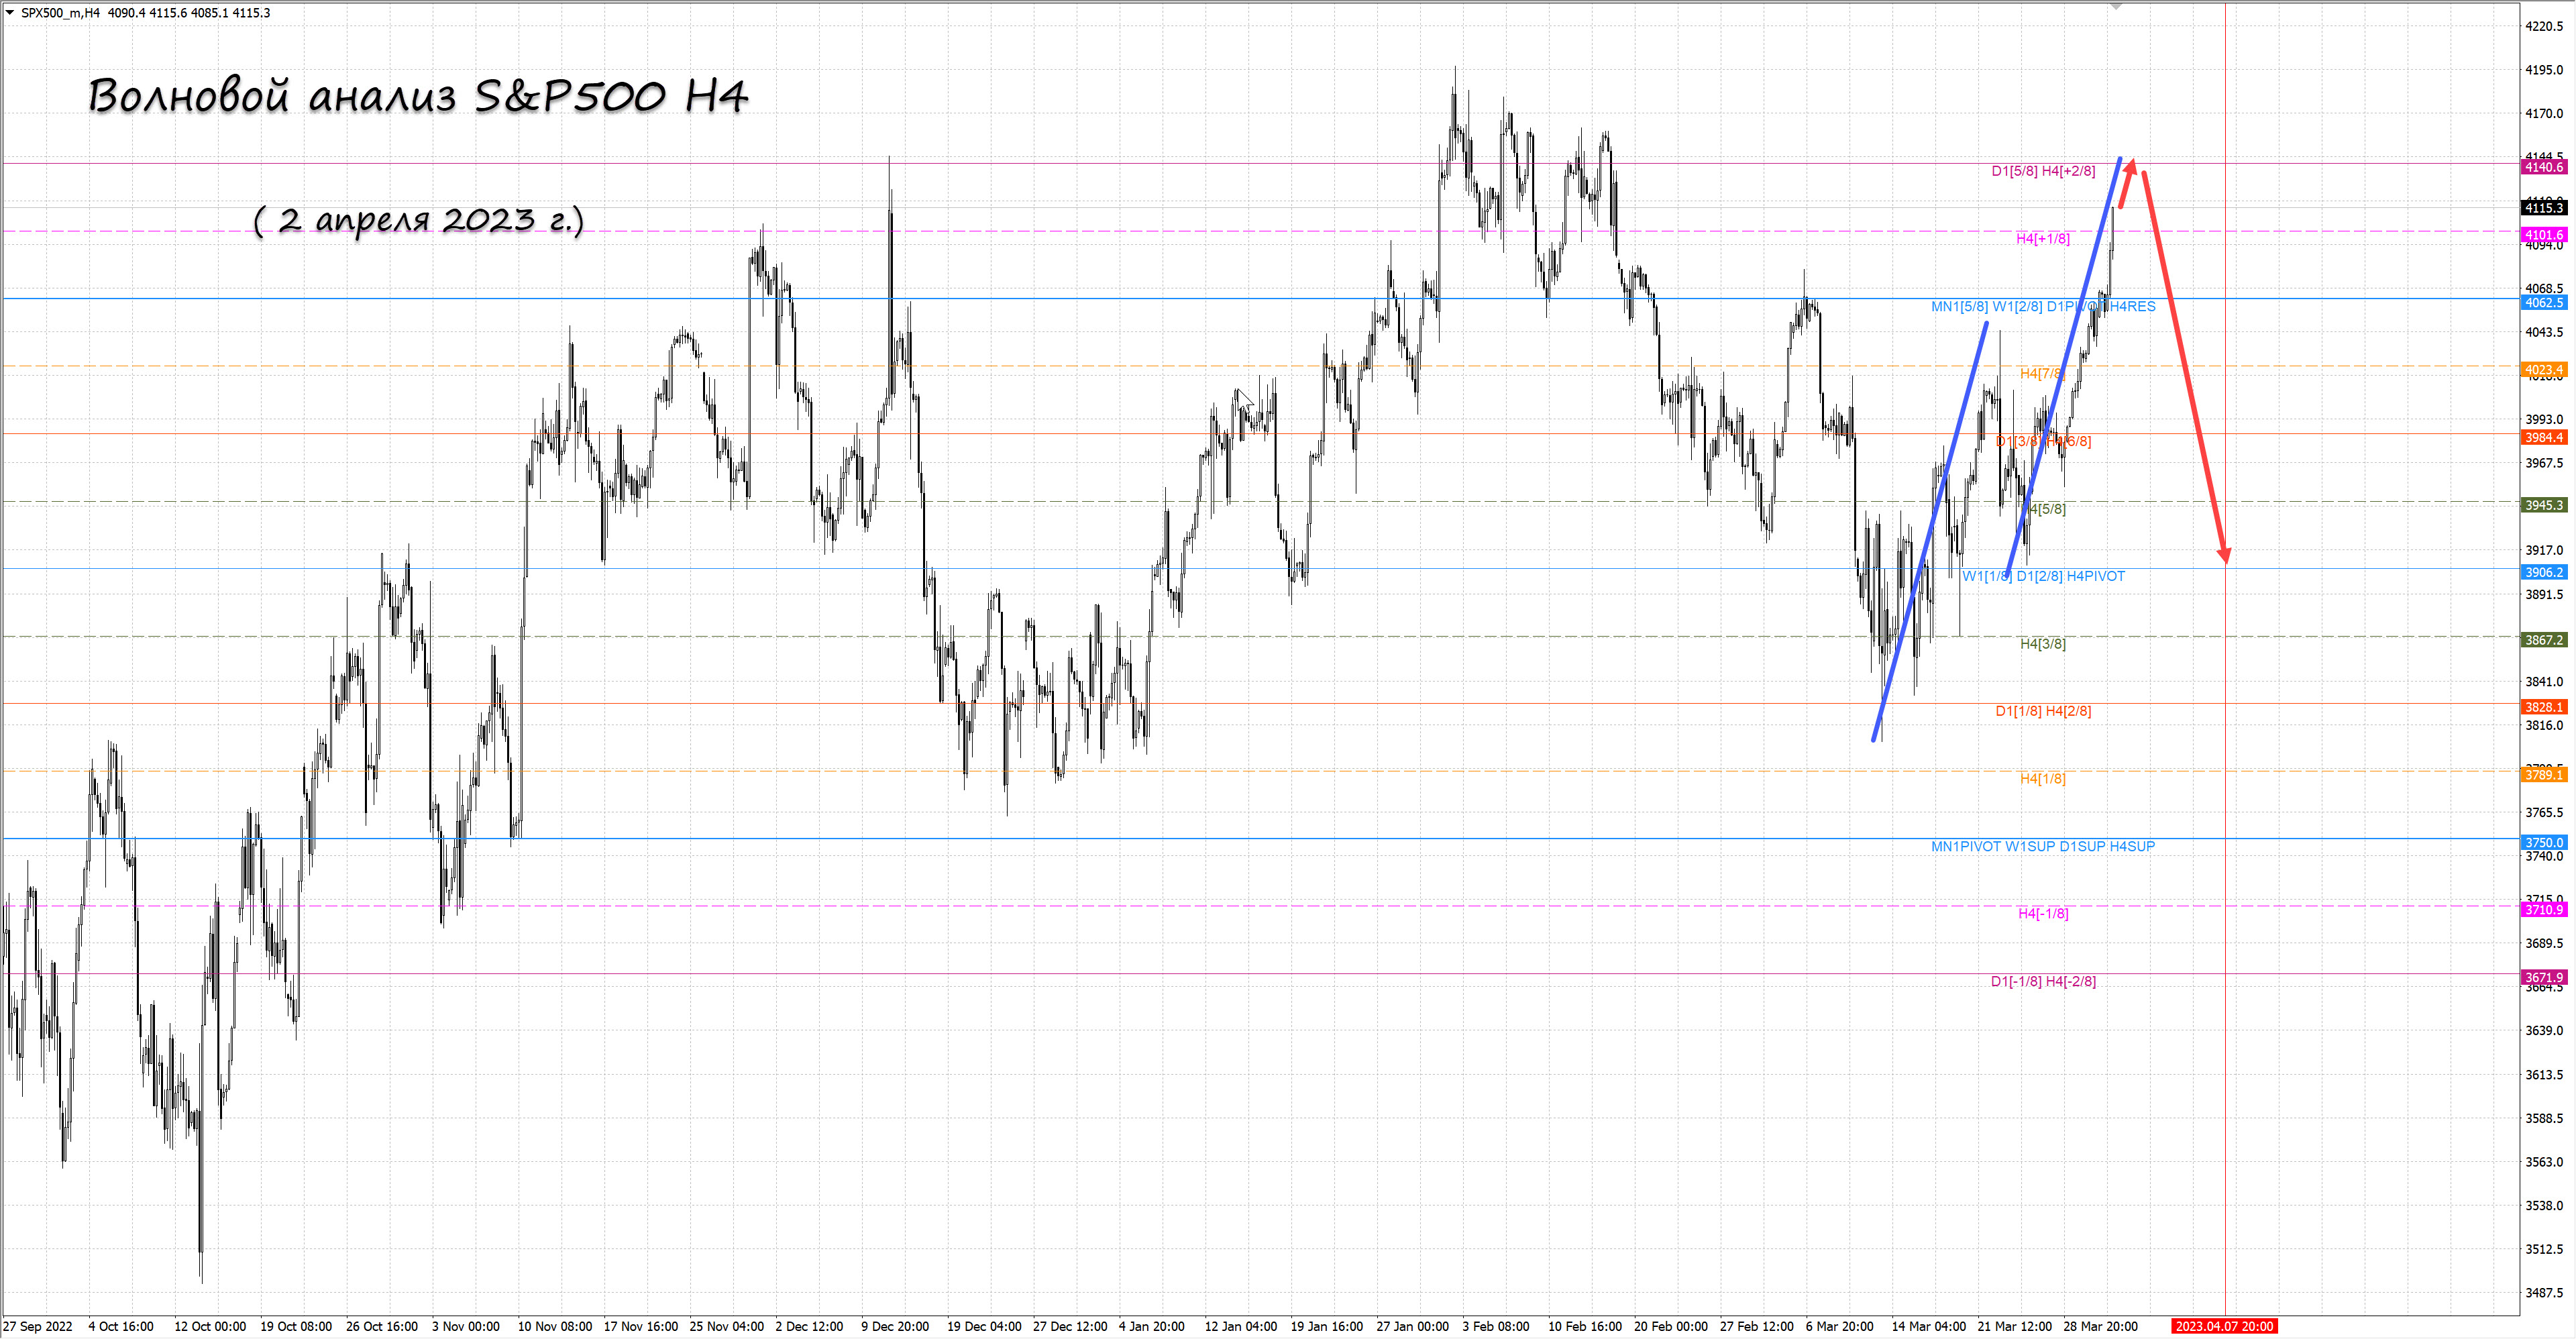The width and height of the screenshot is (2576, 1339).
Task: Click the MN1PIVOT W1SUP D1SUP H4SUP label
Action: click(2042, 846)
